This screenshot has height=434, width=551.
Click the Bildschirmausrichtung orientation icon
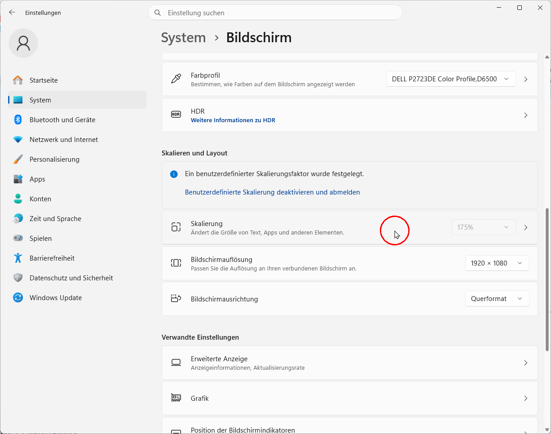176,299
